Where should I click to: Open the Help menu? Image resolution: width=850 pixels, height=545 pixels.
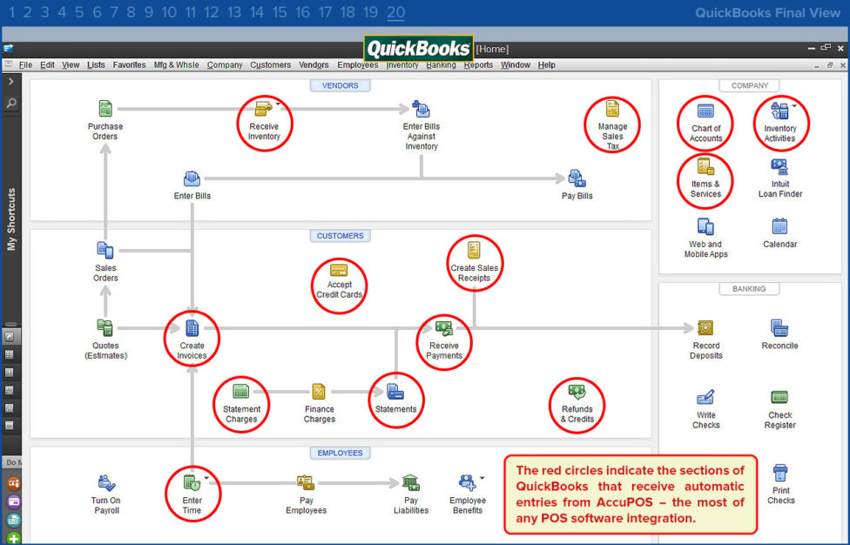coord(546,65)
